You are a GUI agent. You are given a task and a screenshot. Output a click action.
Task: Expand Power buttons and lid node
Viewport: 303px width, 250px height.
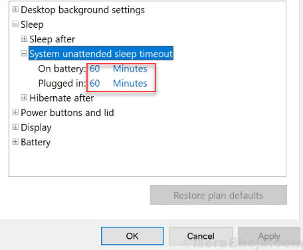(15, 112)
